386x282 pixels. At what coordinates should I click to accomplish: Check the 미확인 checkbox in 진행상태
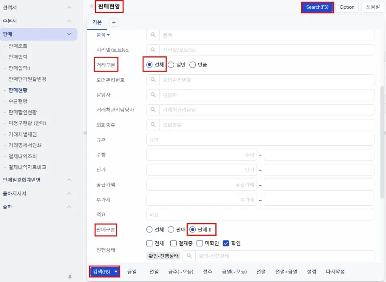click(x=200, y=243)
